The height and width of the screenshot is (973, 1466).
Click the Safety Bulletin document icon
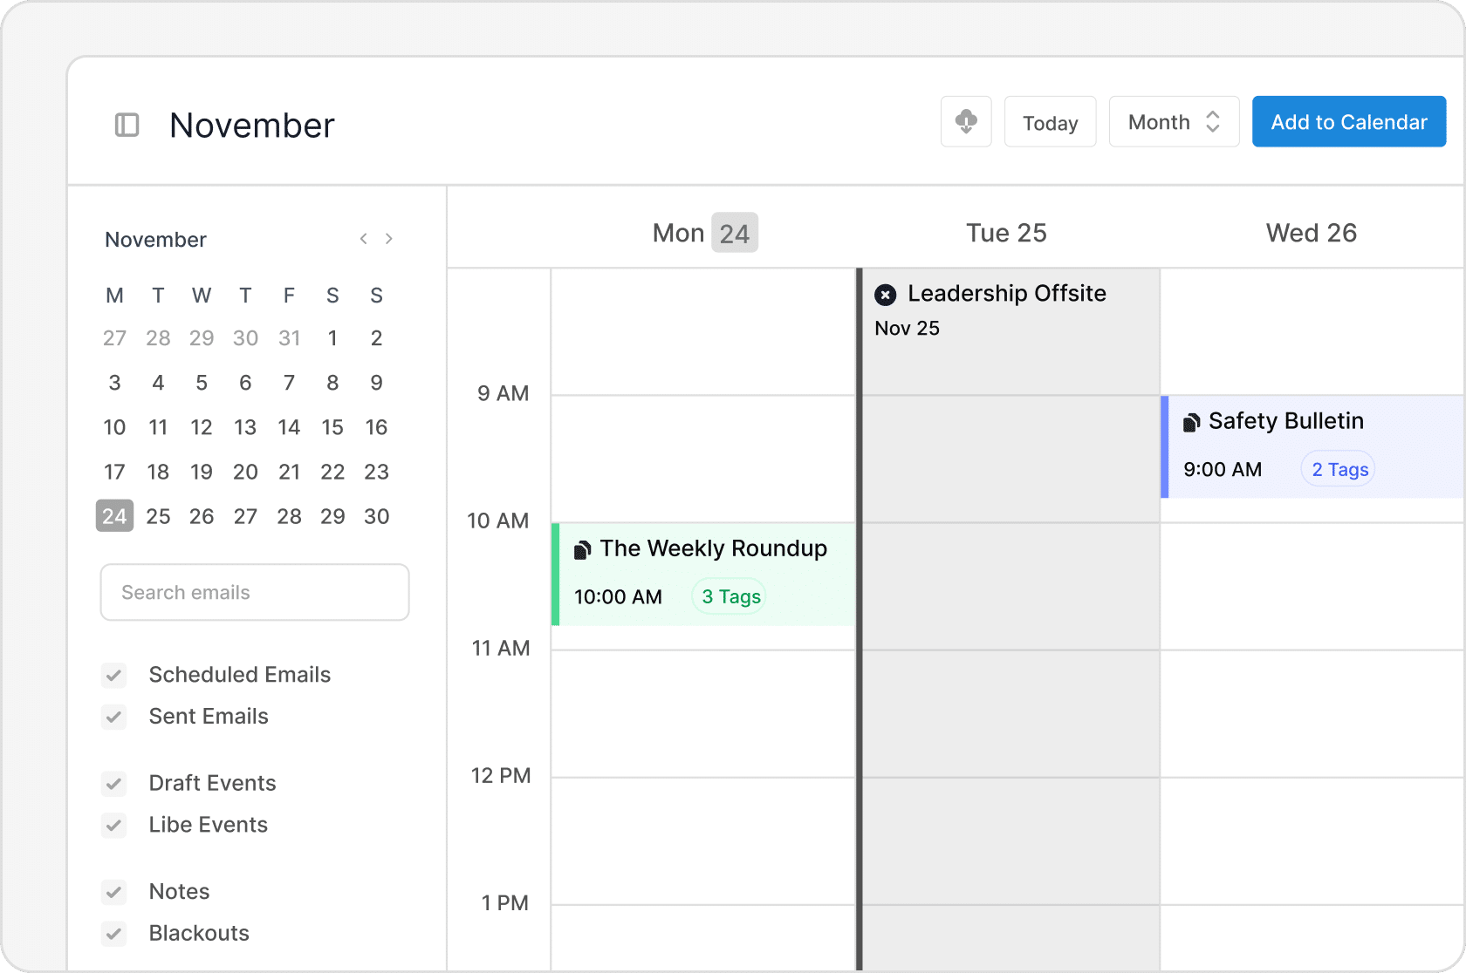tap(1191, 423)
